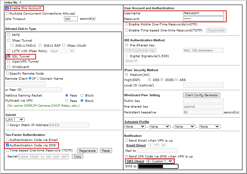
Task: Click the WireGuard Pre-shared key field
Action: [x=203, y=107]
